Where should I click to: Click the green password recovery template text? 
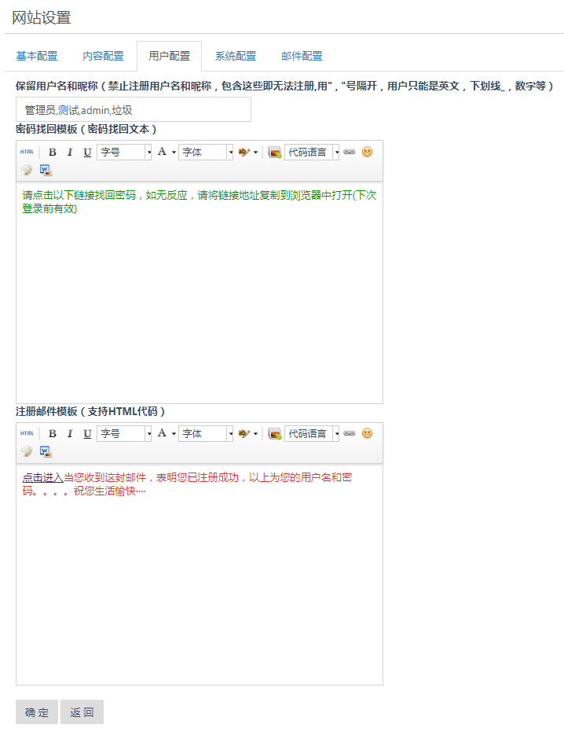click(200, 201)
